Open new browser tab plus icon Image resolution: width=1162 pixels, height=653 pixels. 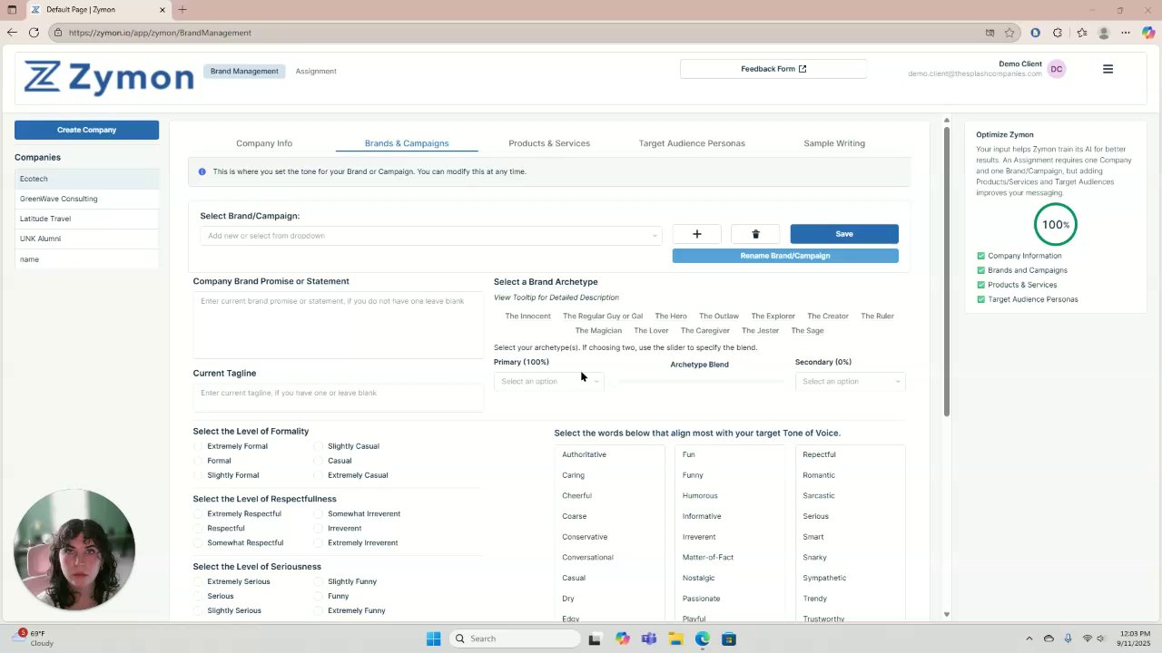182,10
